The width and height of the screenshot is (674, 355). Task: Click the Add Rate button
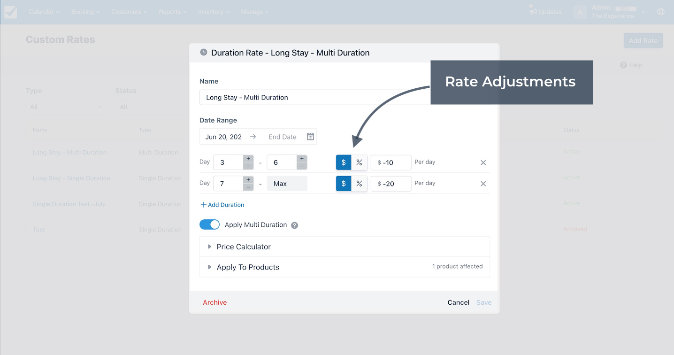pos(643,40)
